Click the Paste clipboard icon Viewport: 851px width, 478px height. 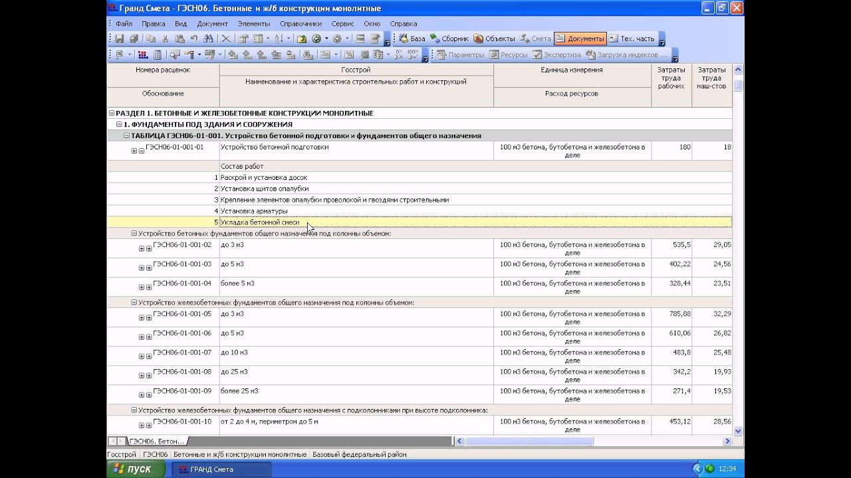click(180, 39)
